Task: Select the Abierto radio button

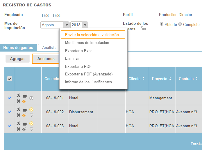Action: 162,24
